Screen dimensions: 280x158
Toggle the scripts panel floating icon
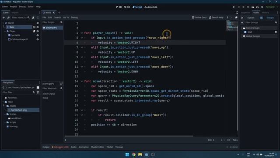pos(236,18)
